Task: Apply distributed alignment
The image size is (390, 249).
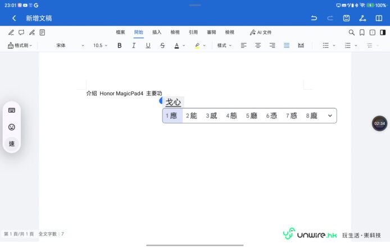Action: point(301,45)
